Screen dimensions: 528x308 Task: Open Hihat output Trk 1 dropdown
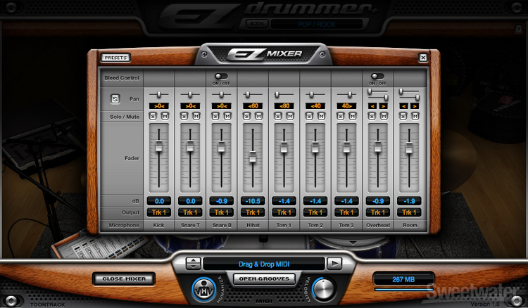click(x=253, y=212)
